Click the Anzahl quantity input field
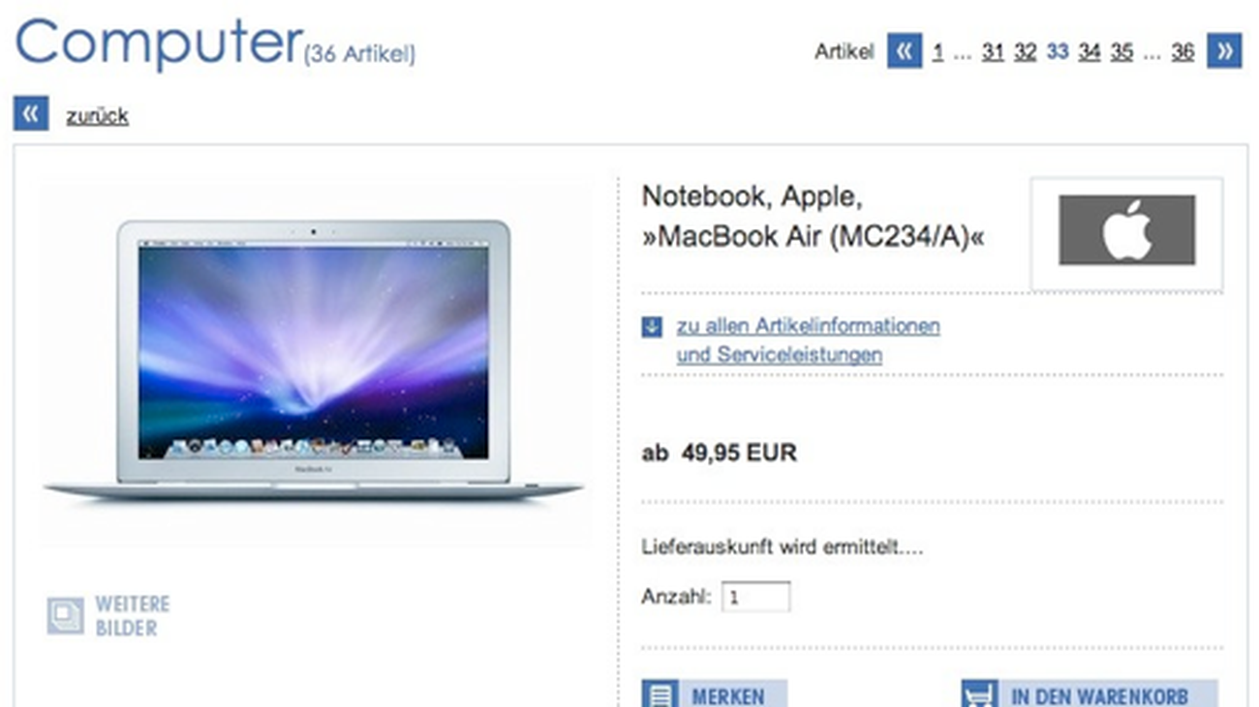The width and height of the screenshot is (1259, 707). [755, 597]
